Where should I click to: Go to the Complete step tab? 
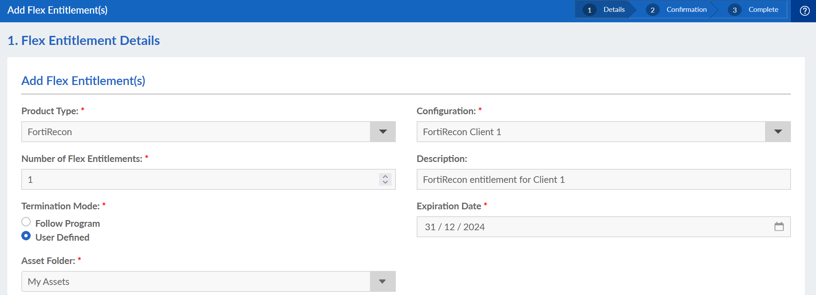763,10
